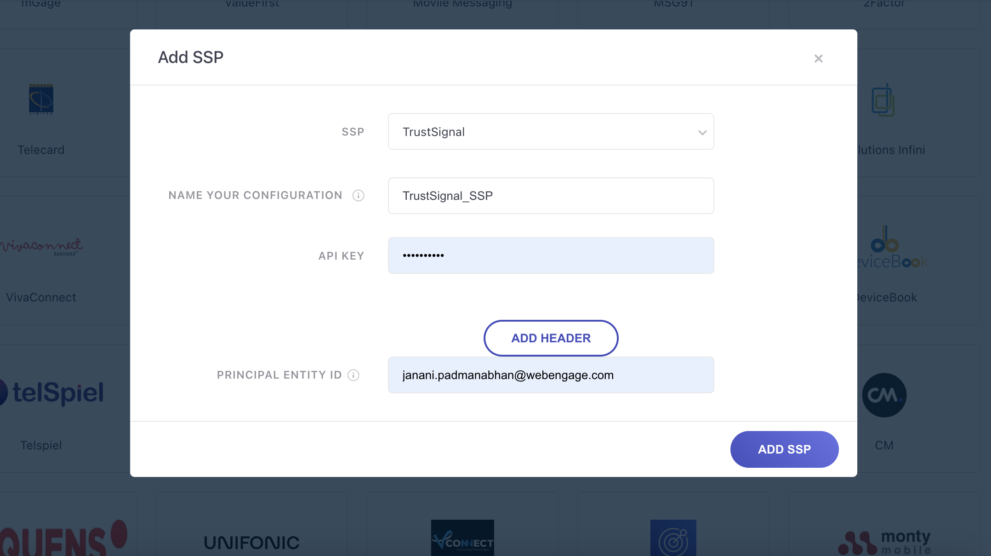The height and width of the screenshot is (556, 991).
Task: Close the Add SSP dialog
Action: click(818, 58)
